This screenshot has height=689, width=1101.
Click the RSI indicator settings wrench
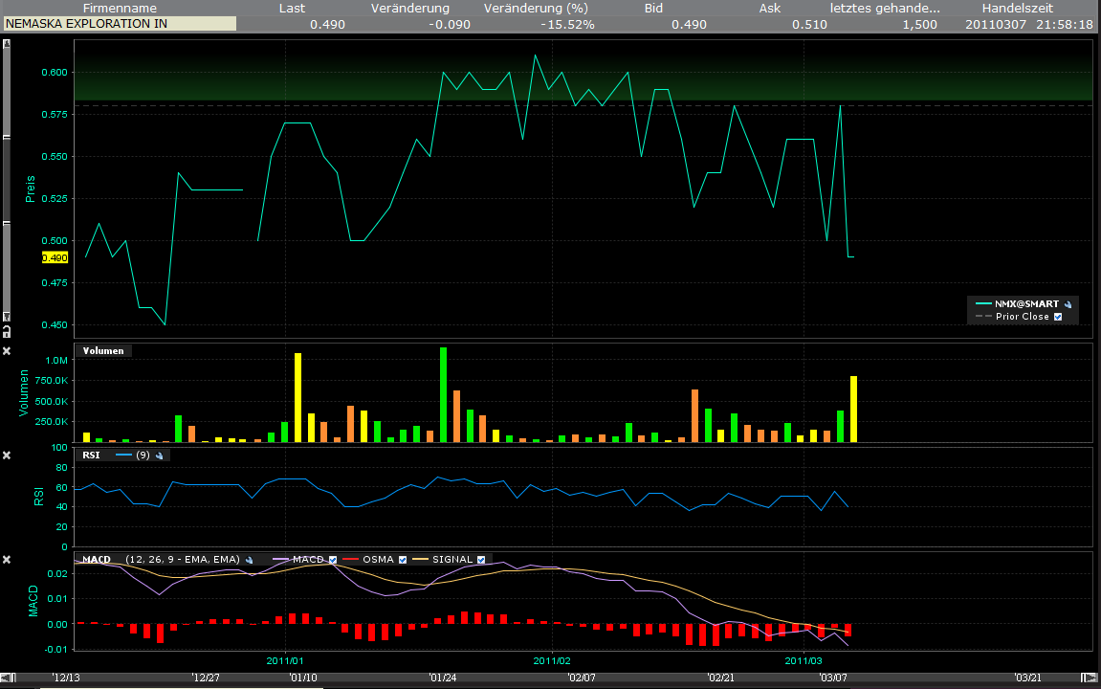[x=161, y=456]
